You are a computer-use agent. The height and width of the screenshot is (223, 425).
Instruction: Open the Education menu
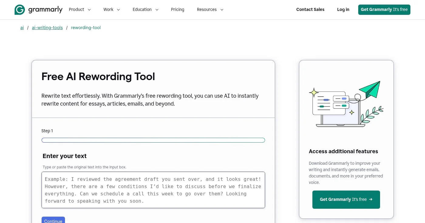tap(142, 9)
